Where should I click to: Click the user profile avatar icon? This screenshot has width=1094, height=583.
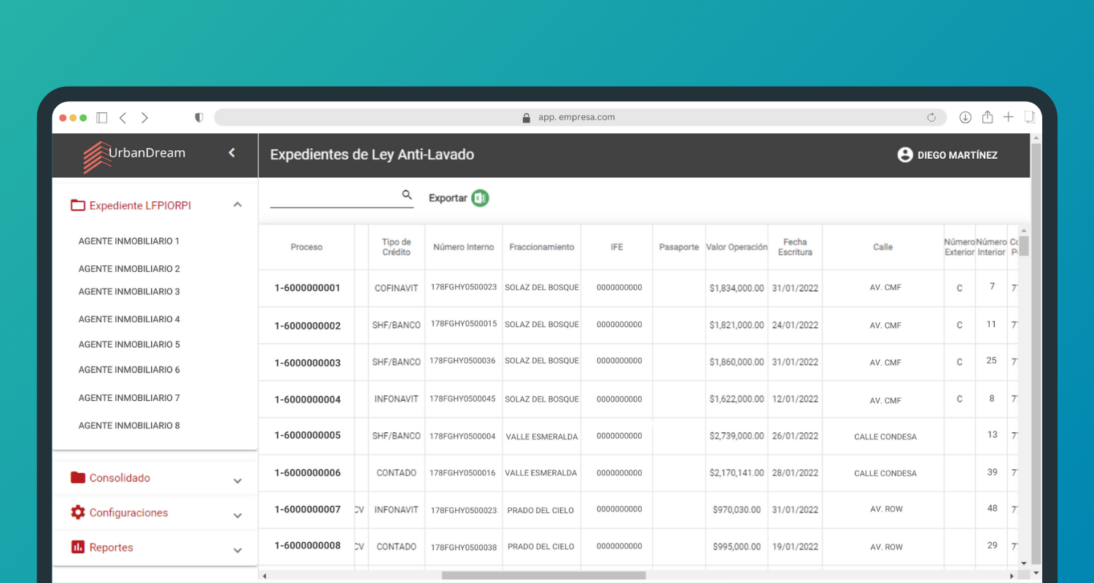point(905,155)
